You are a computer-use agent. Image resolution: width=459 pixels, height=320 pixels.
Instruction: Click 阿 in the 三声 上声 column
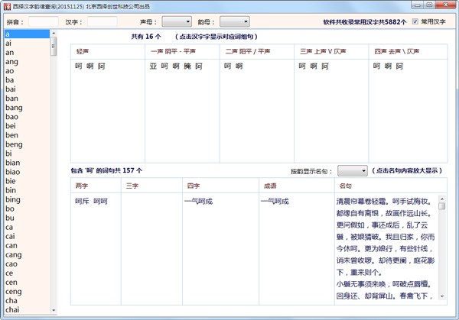325,66
